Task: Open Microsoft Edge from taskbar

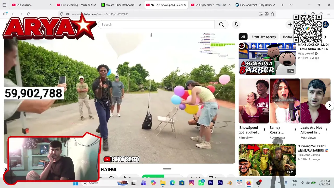Action: coord(172,183)
